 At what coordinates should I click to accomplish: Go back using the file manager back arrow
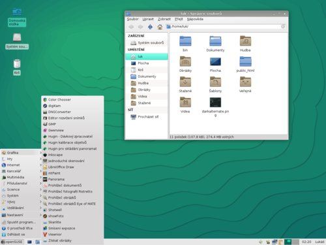(131, 27)
